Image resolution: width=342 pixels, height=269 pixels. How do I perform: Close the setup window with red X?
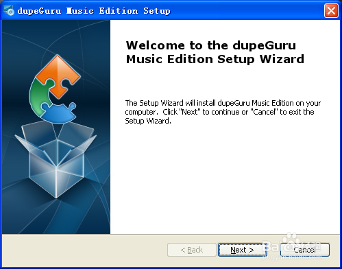pyautogui.click(x=331, y=10)
